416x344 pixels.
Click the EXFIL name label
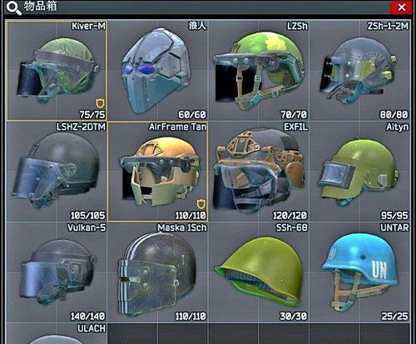[295, 127]
